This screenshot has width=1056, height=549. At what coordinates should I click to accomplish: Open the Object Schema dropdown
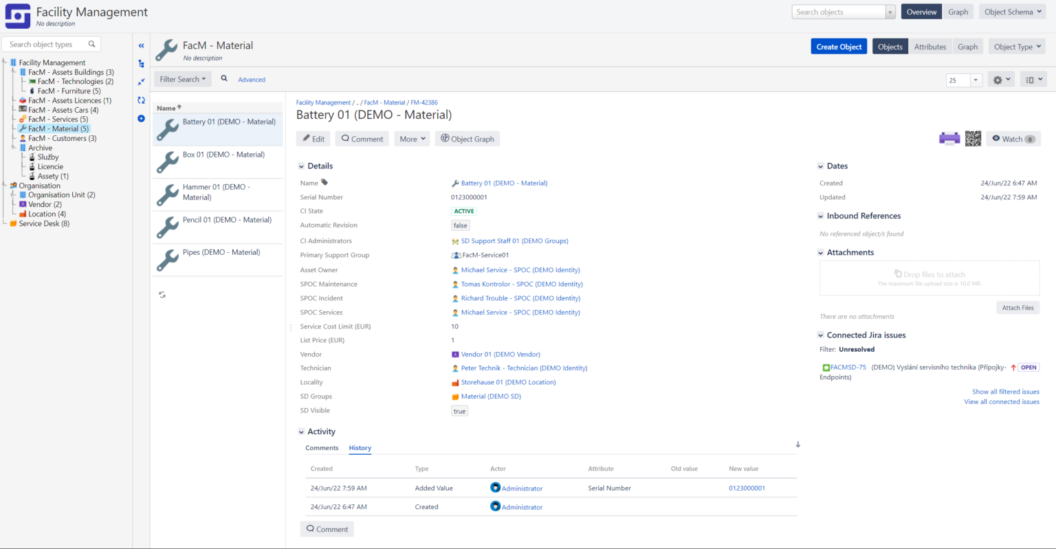[1013, 12]
